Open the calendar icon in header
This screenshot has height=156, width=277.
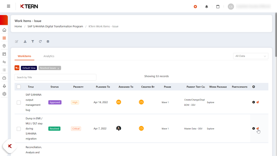pyautogui.click(x=218, y=6)
